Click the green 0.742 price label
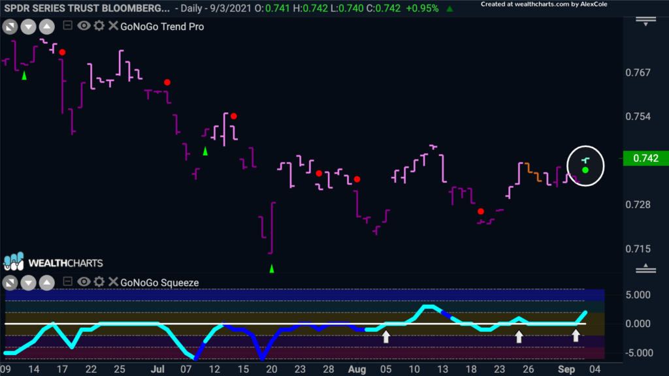 click(x=645, y=158)
